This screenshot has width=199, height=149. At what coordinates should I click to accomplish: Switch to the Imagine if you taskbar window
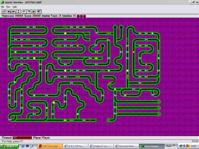point(101,146)
